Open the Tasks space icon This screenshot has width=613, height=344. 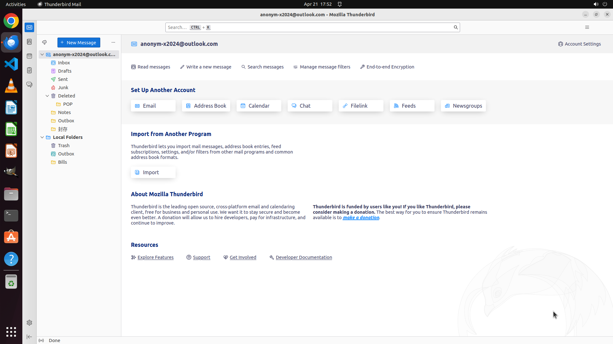tap(29, 70)
